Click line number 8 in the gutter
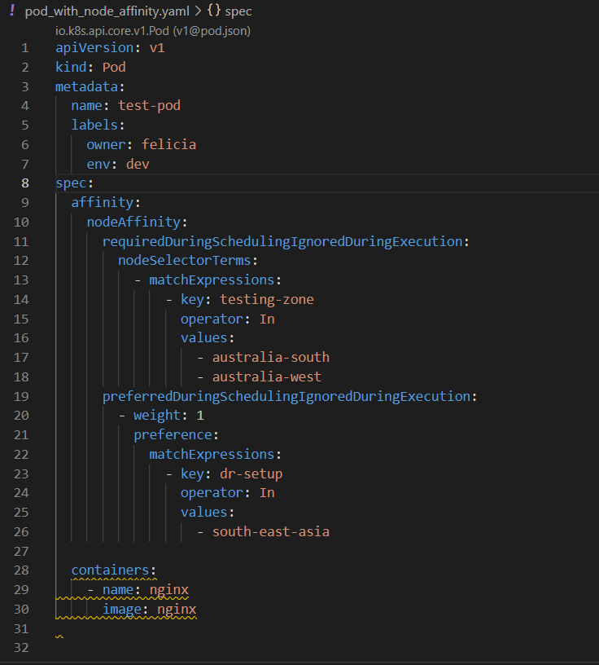This screenshot has height=665, width=599. tap(25, 183)
